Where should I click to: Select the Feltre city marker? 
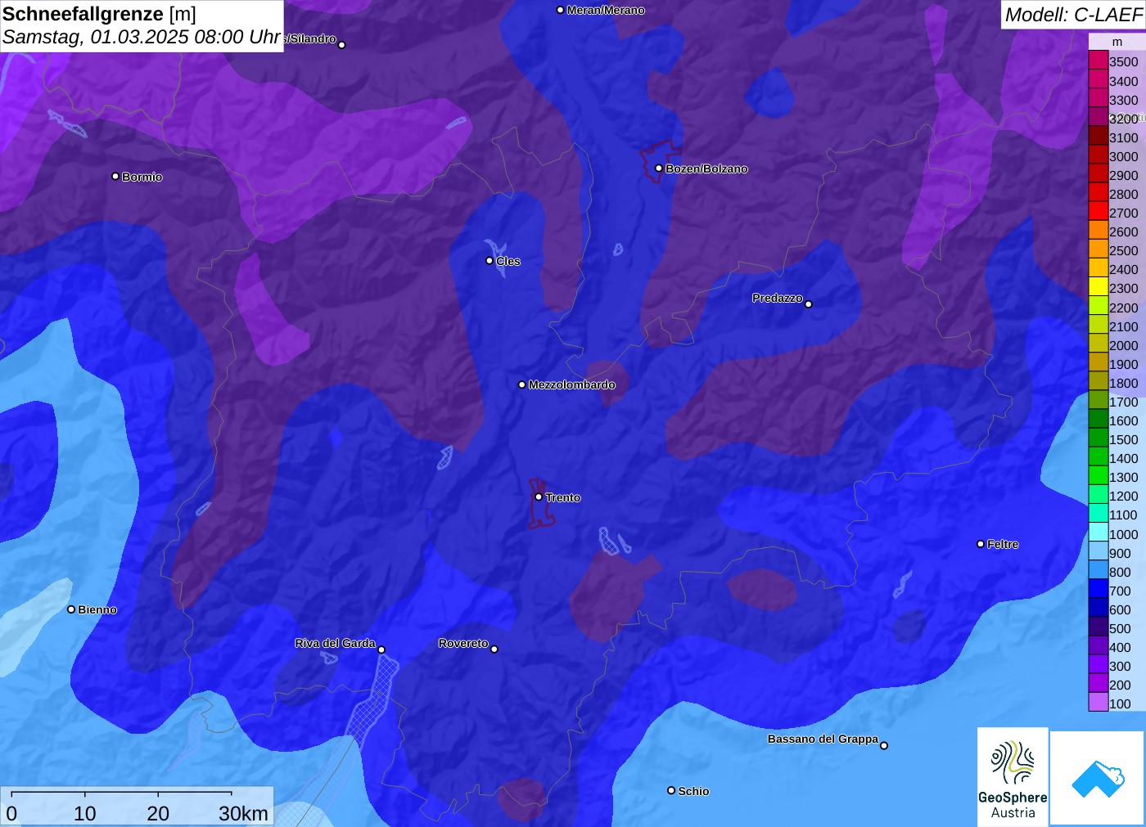tap(981, 544)
